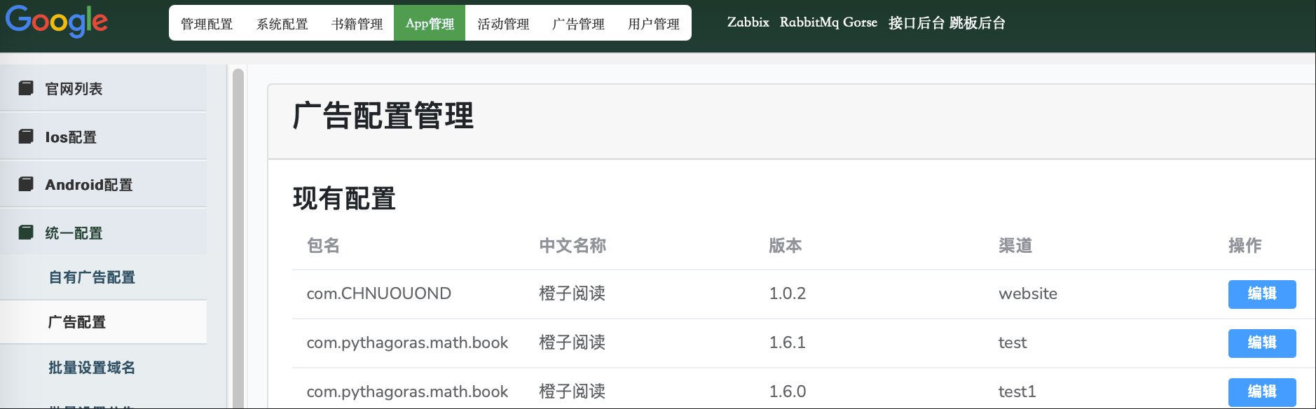This screenshot has height=409, width=1316.
Task: Collapse the 统一配置 sidebar section
Action: (x=74, y=233)
